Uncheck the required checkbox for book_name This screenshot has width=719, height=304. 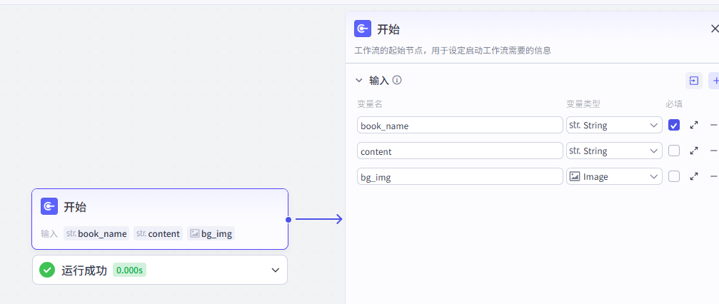674,126
